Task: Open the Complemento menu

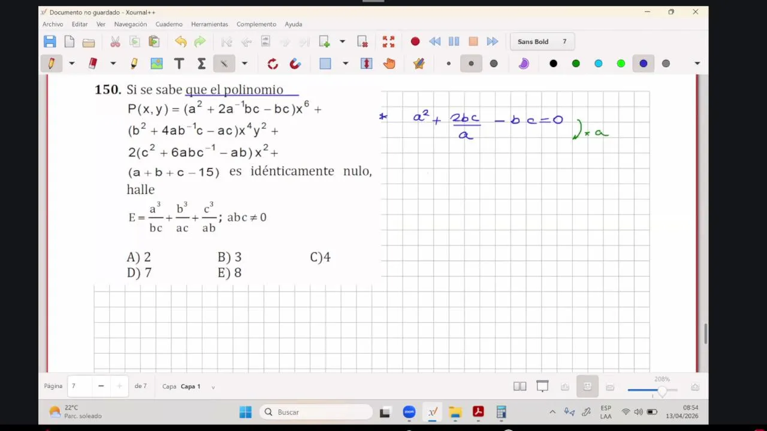Action: 256,24
